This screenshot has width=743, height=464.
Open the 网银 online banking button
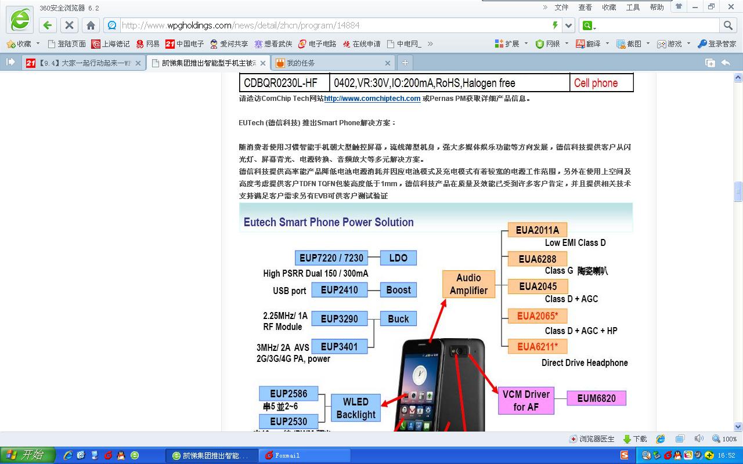pos(548,43)
